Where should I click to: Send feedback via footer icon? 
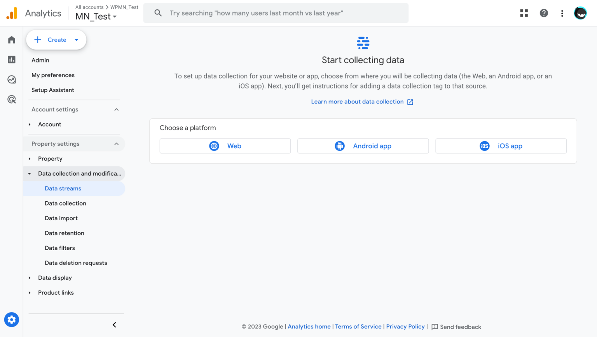click(435, 327)
